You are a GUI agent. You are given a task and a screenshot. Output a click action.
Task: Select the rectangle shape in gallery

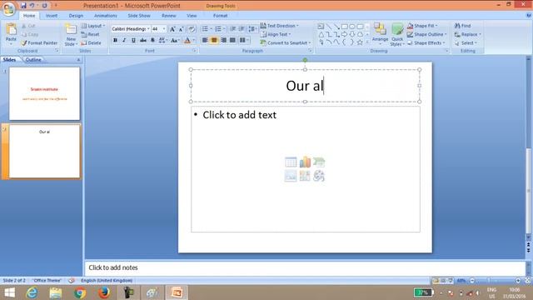point(345,26)
